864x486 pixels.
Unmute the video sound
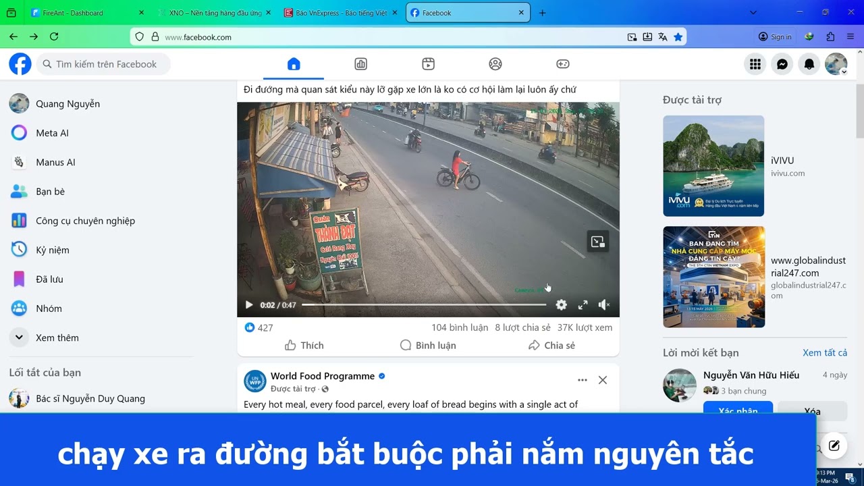tap(604, 305)
